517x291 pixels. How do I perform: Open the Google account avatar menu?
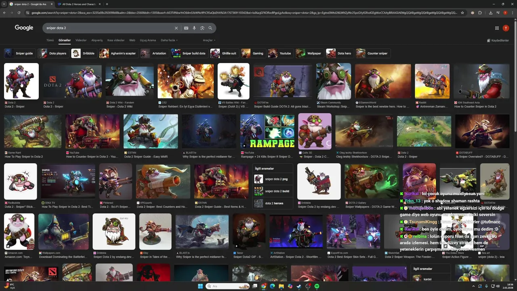point(506,28)
